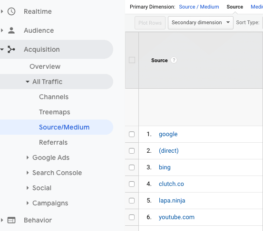This screenshot has width=263, height=231.
Task: Sort by the Source column header
Action: (159, 60)
